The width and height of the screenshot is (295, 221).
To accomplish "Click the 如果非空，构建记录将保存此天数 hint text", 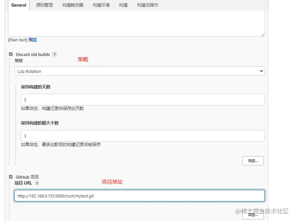I will coord(52,108).
